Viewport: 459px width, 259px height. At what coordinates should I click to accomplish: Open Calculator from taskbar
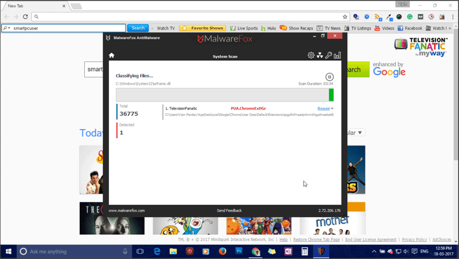pos(305,252)
